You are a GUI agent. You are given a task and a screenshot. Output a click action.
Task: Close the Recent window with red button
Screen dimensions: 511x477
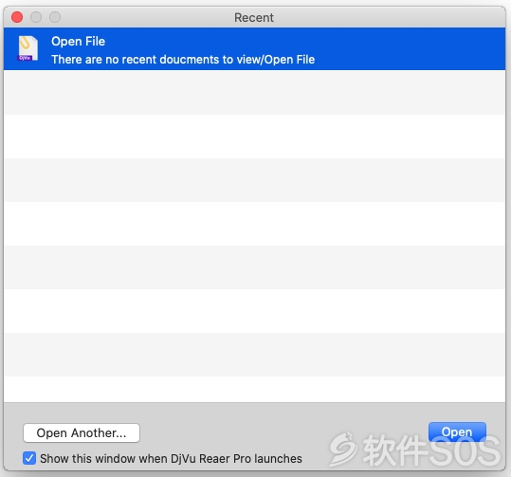coord(17,17)
